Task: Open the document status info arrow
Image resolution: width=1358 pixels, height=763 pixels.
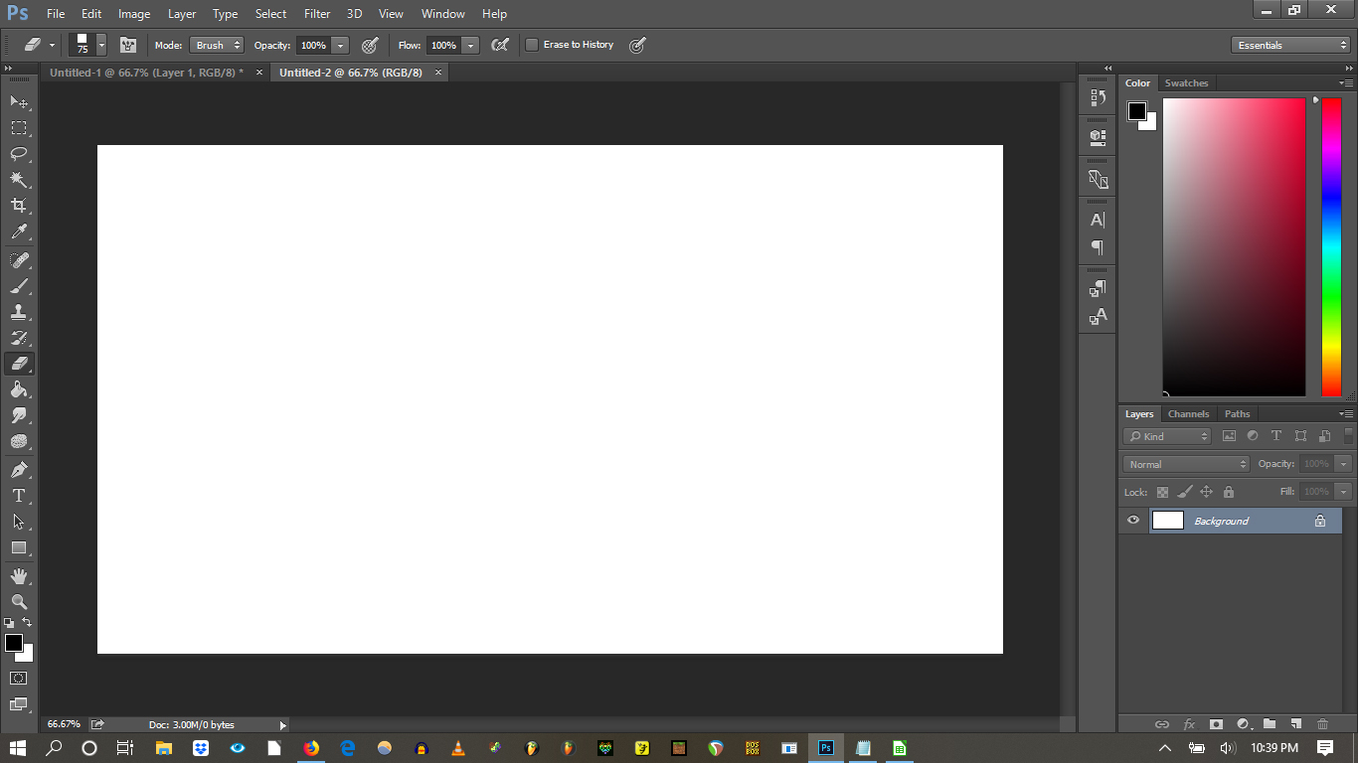Action: point(282,725)
